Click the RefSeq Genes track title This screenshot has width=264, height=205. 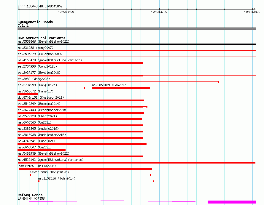30,195
